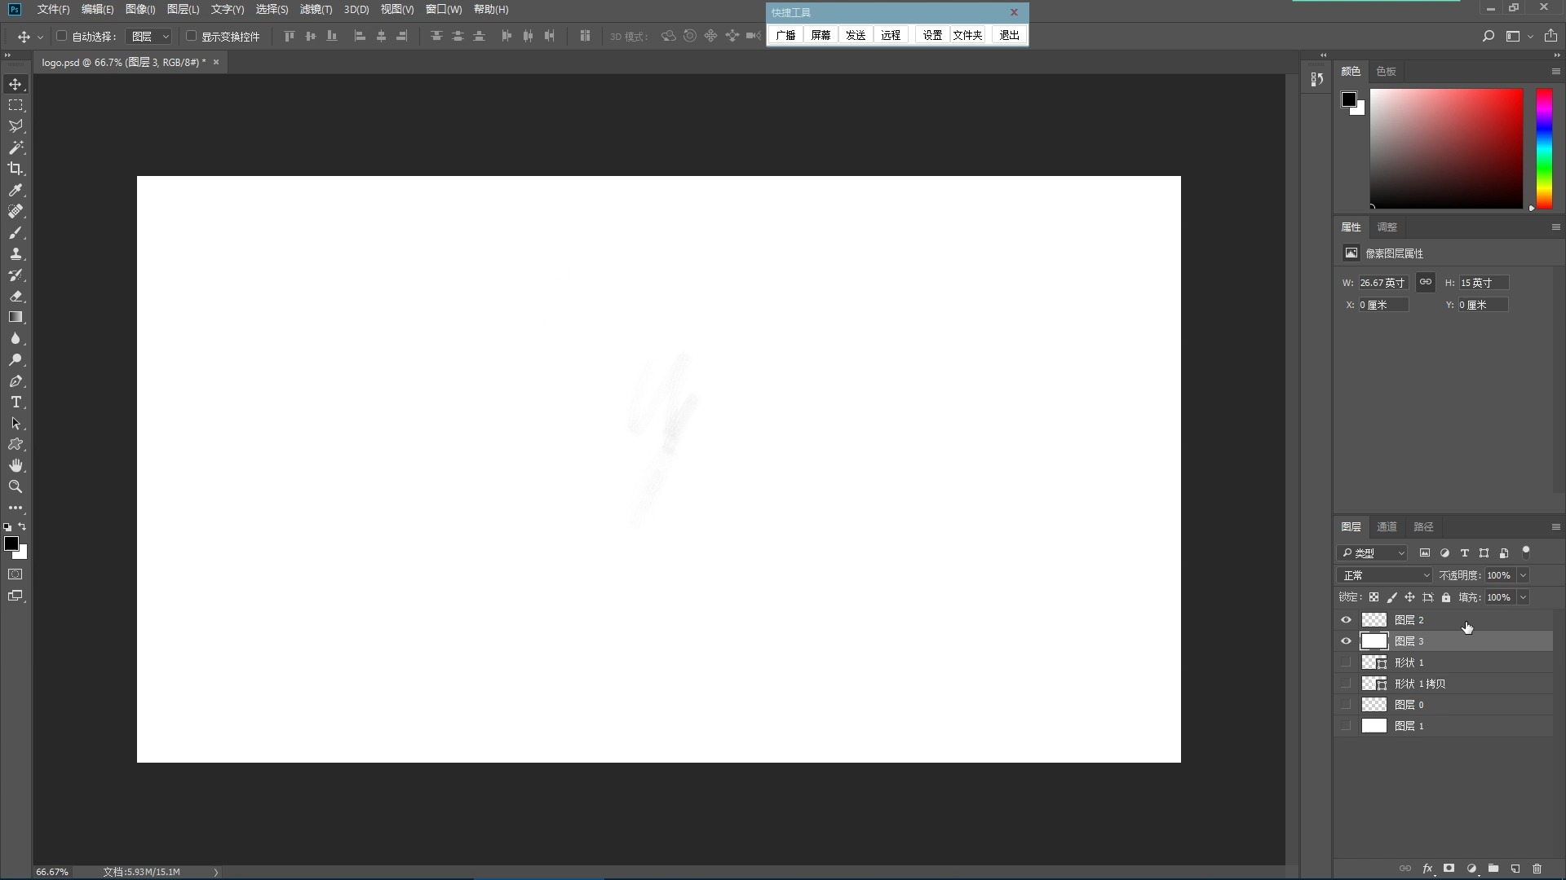Delete layer with trash icon
The height and width of the screenshot is (880, 1566).
tap(1537, 869)
